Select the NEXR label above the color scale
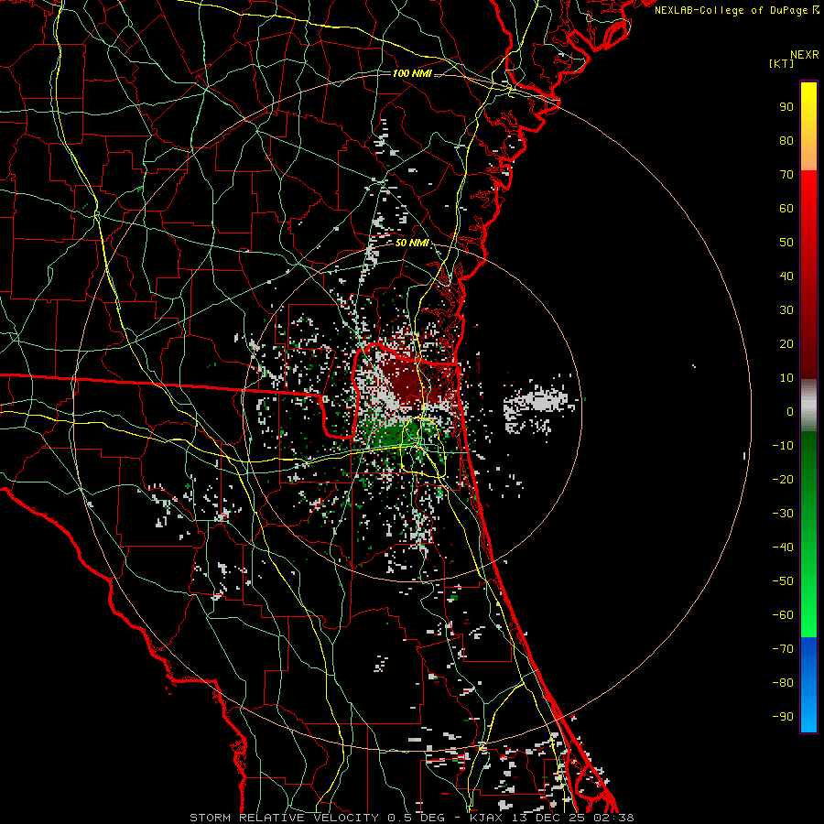The width and height of the screenshot is (824, 824). pyautogui.click(x=805, y=55)
